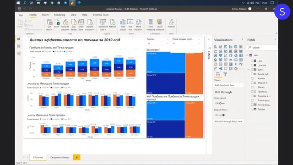Switch to the Modeling ribbon tab
The height and width of the screenshot is (165, 293).
[60, 15]
